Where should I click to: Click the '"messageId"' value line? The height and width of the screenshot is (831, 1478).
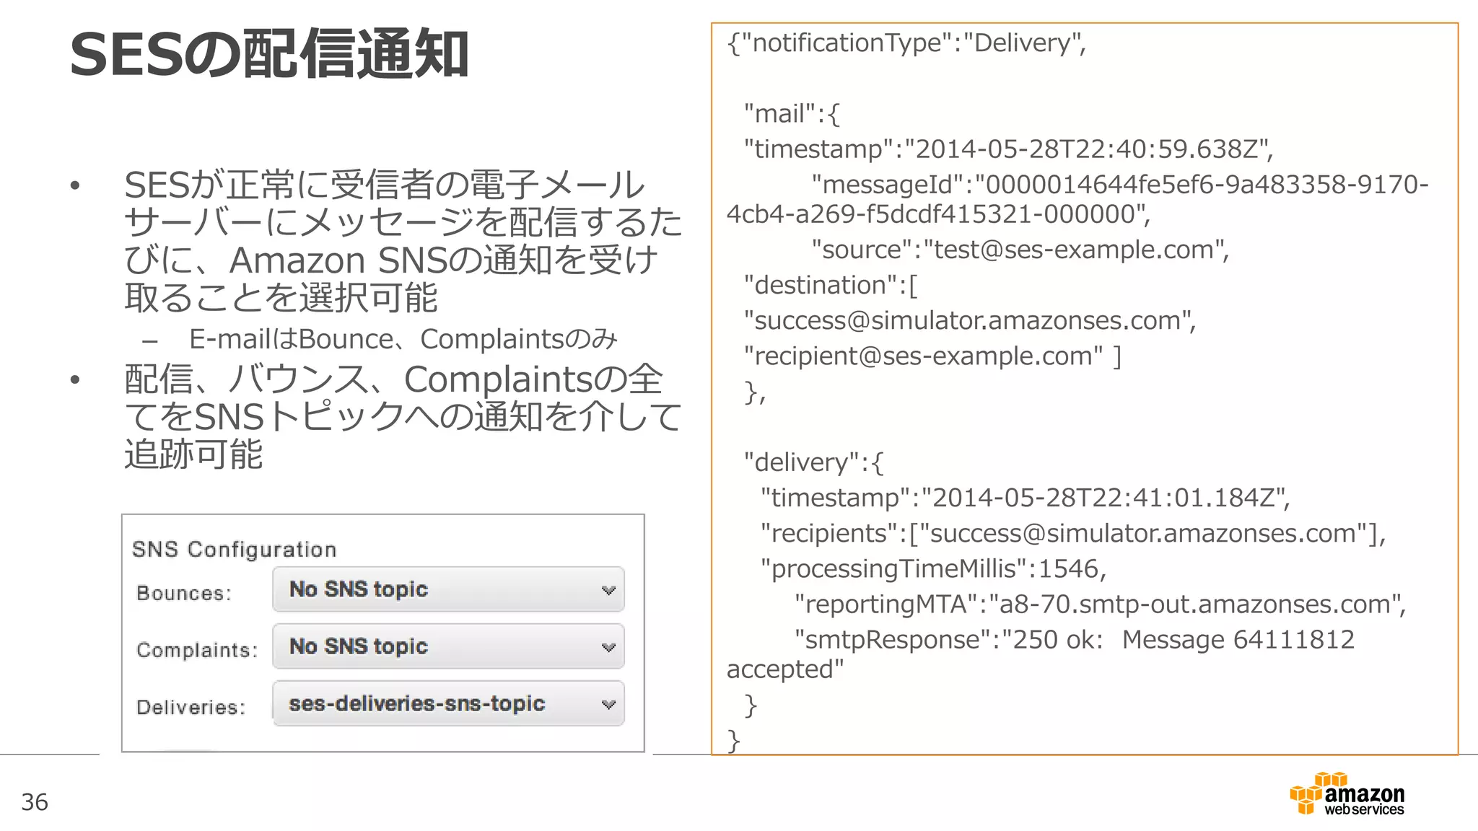1077,199
